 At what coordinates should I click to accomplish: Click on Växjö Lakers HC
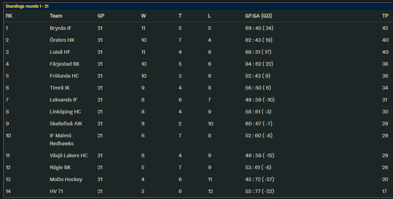[69, 155]
